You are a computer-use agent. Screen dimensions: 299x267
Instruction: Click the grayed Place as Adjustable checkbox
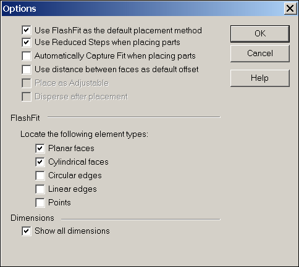(27, 83)
